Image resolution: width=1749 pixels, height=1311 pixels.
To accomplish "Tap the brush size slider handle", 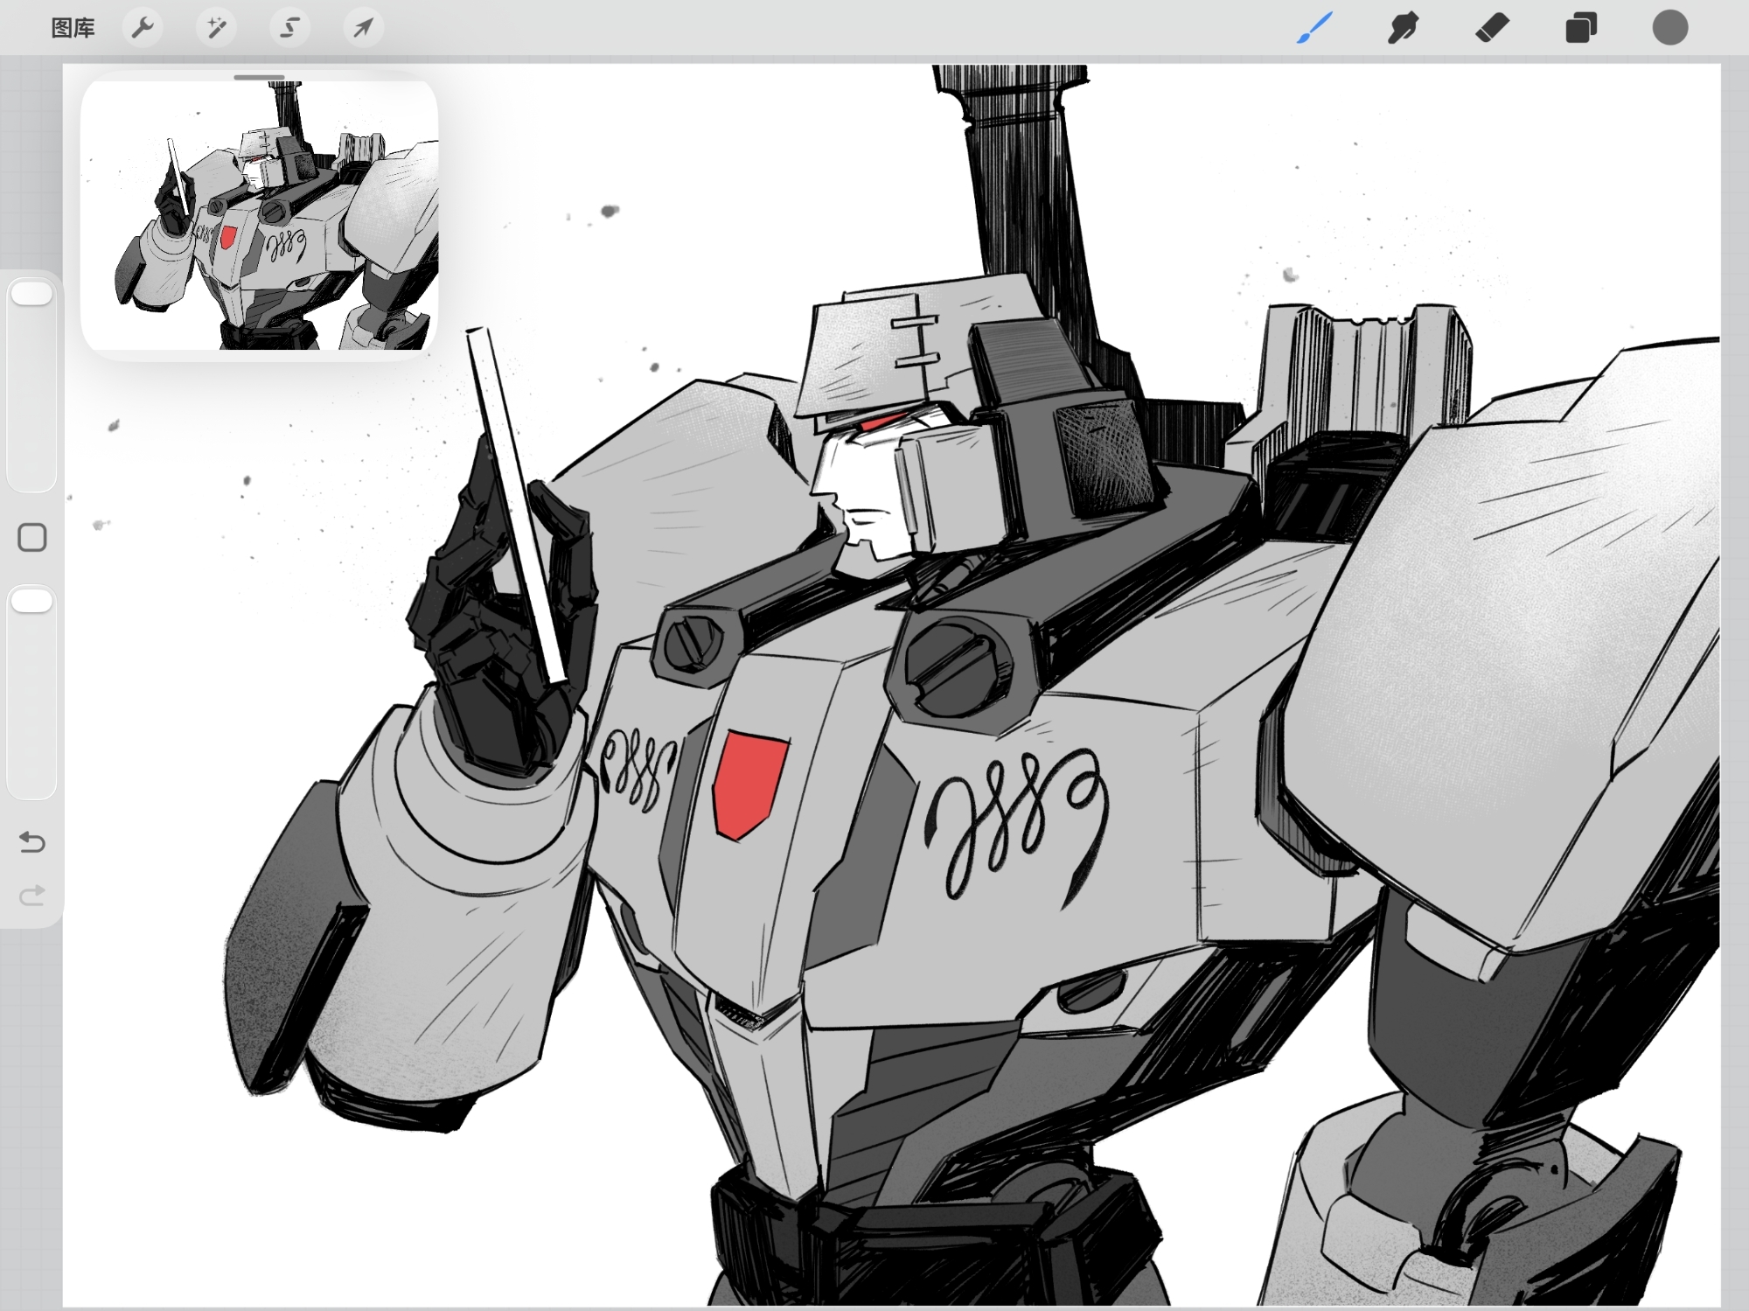I will [32, 294].
